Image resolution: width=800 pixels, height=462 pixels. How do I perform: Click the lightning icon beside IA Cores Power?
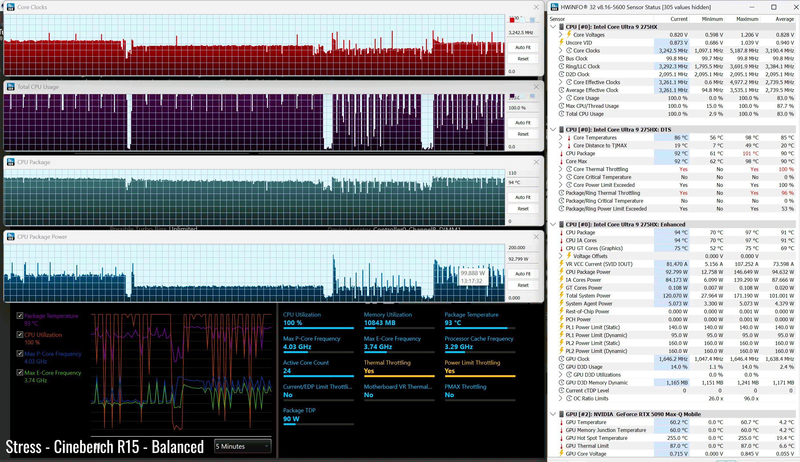coord(561,280)
